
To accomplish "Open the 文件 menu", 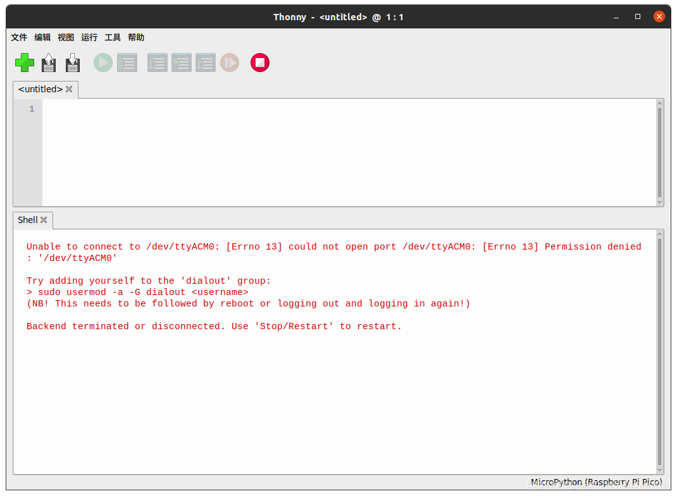I will 19,37.
